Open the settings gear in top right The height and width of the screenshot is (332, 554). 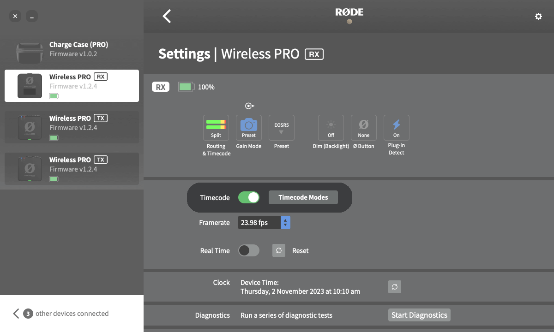tap(538, 16)
